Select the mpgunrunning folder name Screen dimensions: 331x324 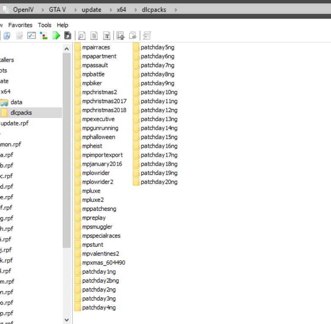pyautogui.click(x=100, y=128)
